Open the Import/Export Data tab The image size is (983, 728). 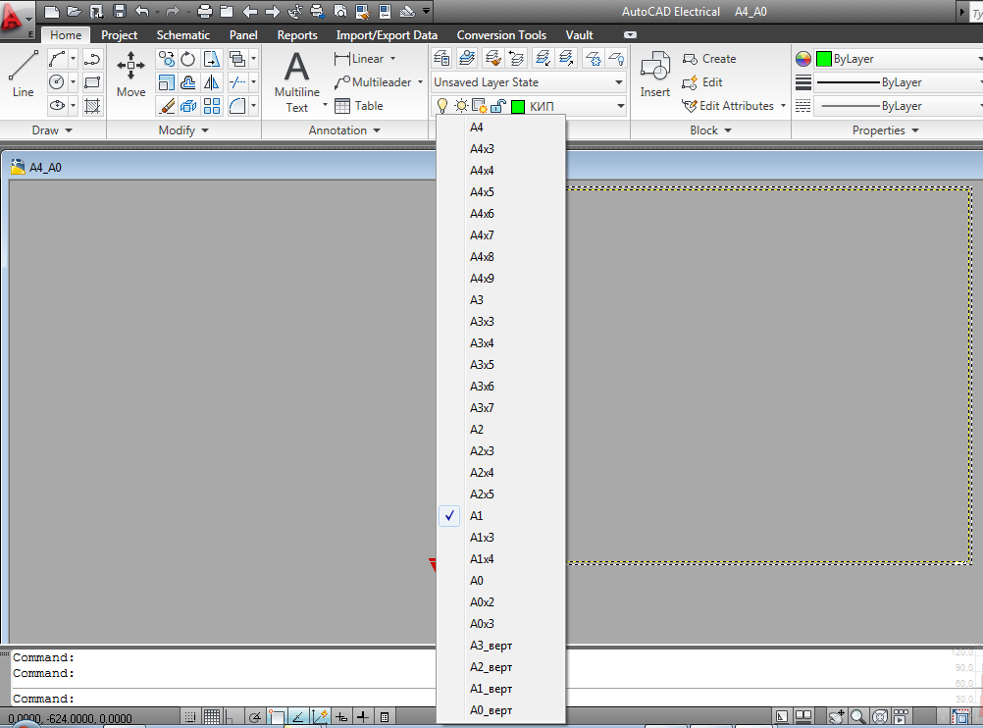[387, 35]
